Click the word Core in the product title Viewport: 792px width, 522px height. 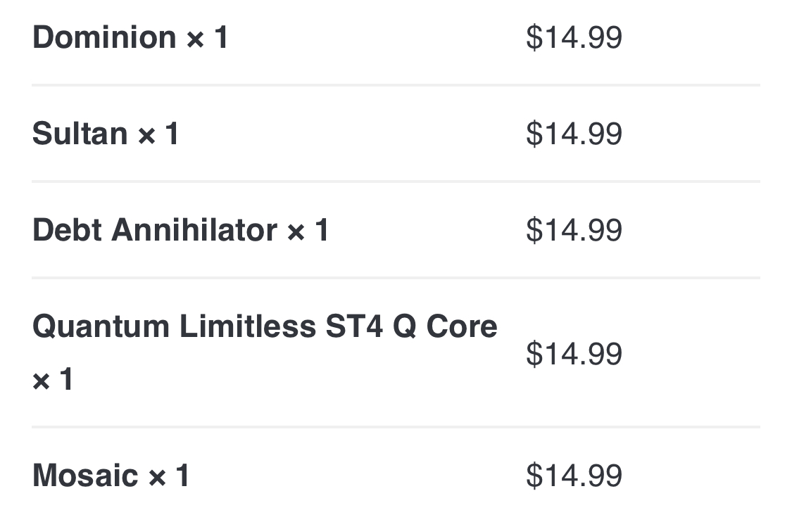click(x=462, y=326)
